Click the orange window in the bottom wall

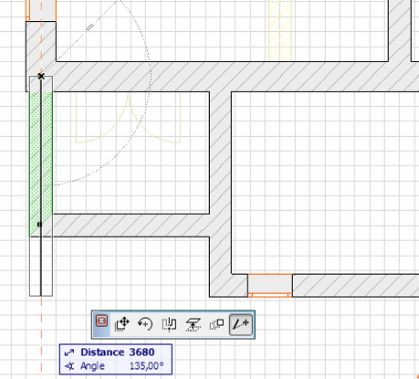pos(270,286)
